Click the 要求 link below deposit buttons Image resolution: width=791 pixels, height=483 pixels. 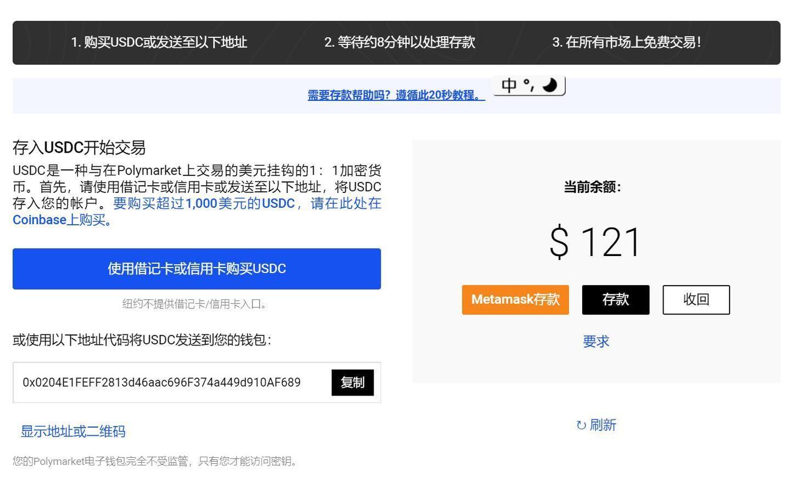[x=595, y=341]
